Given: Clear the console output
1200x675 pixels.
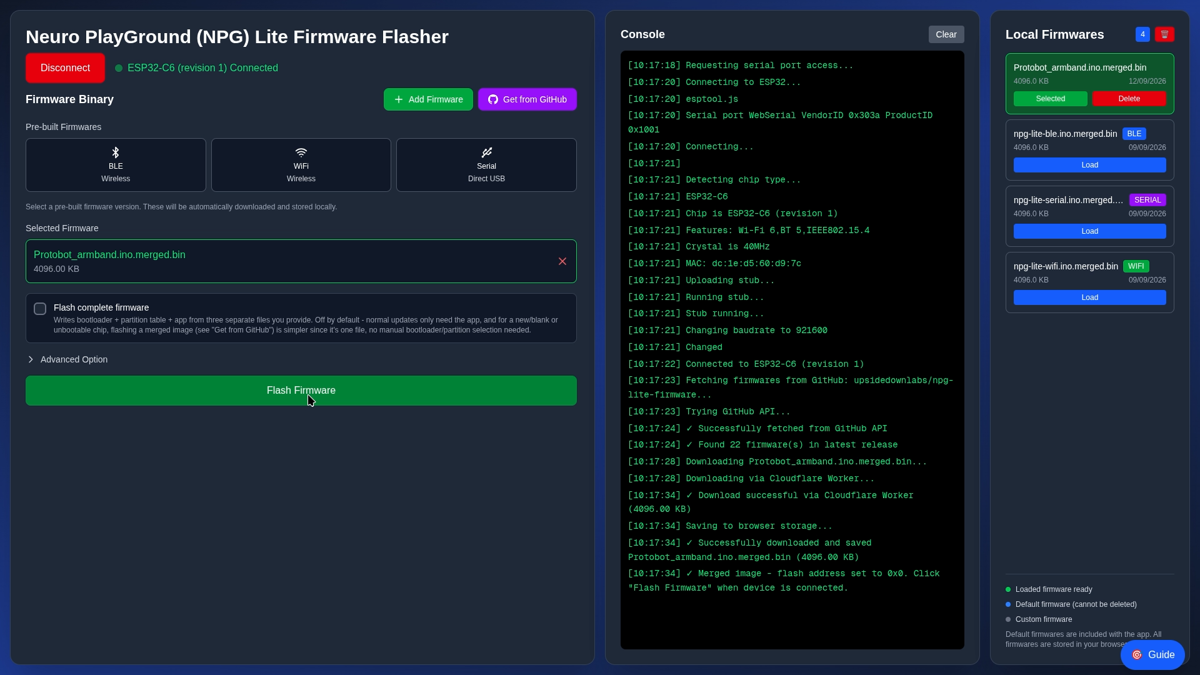Looking at the screenshot, I should pyautogui.click(x=946, y=34).
